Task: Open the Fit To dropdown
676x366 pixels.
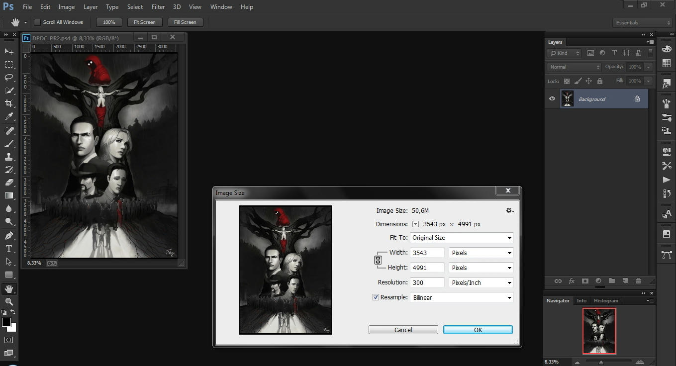Action: 462,238
